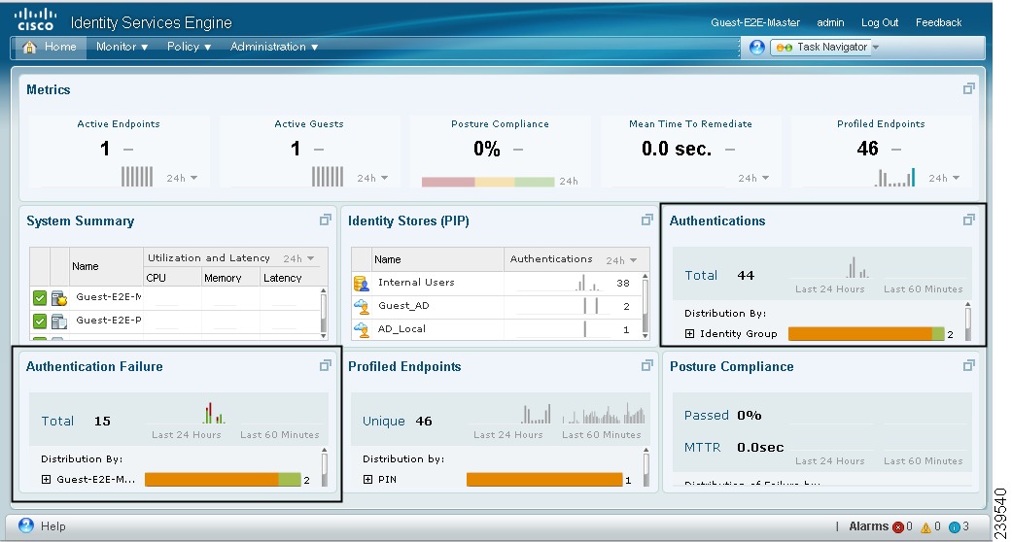The image size is (1012, 542).
Task: Click the Active Endpoints sparkline chart
Action: pyautogui.click(x=137, y=176)
